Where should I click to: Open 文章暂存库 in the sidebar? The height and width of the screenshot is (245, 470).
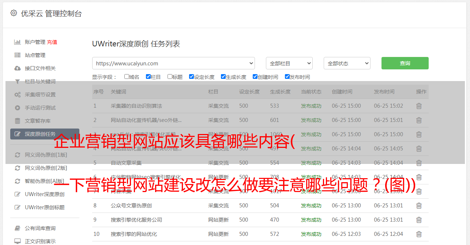pyautogui.click(x=38, y=121)
